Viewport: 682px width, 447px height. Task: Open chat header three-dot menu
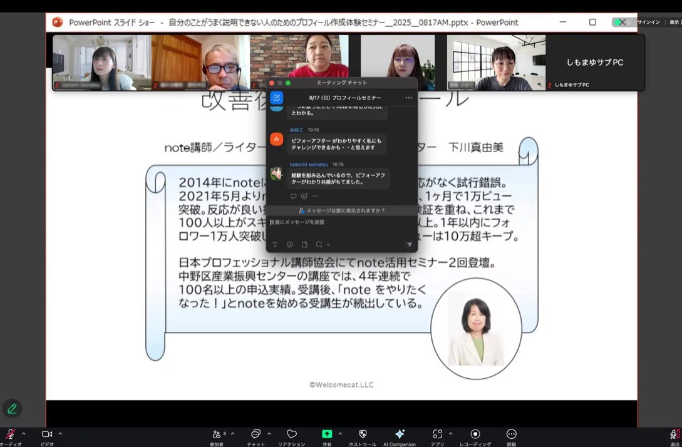pyautogui.click(x=409, y=98)
